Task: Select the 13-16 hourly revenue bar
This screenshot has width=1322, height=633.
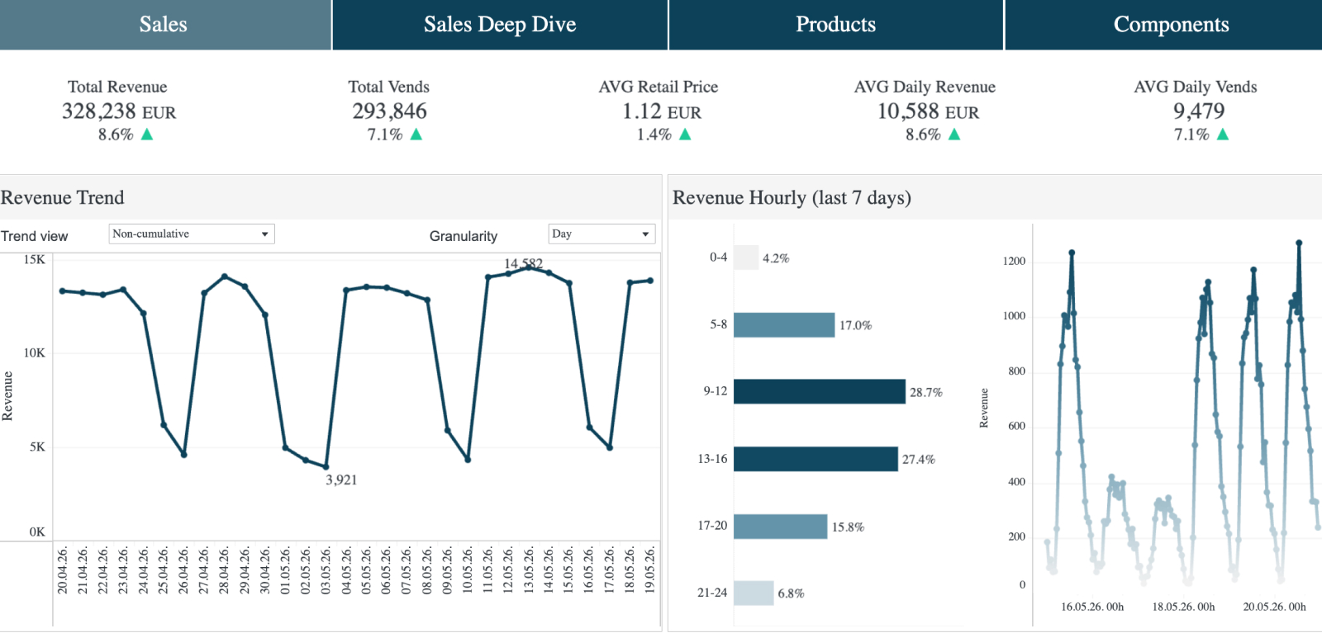Action: (816, 459)
